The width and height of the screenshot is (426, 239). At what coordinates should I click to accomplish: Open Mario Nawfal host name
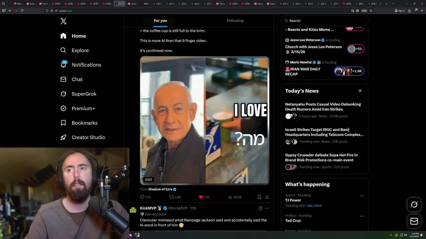[301, 62]
